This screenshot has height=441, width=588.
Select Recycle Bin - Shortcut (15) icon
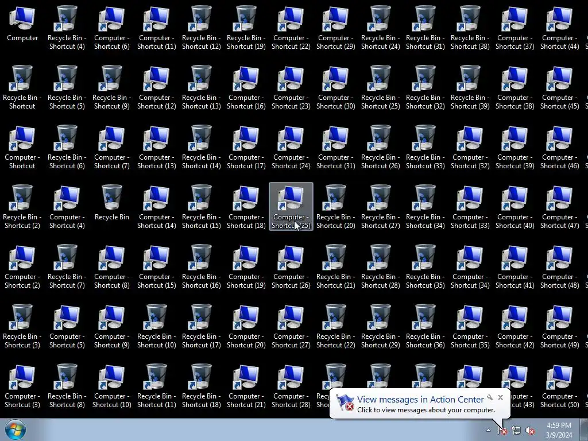click(202, 207)
